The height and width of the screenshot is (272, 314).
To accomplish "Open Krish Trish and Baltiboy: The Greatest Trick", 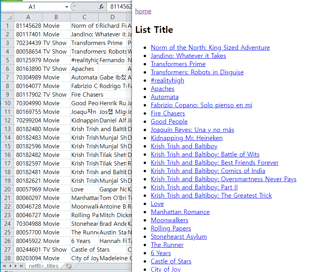I will [211, 195].
